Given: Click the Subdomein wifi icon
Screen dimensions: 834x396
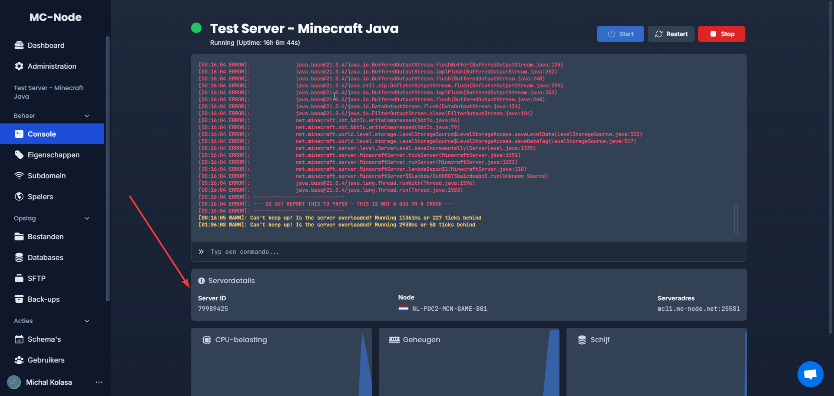Looking at the screenshot, I should pos(19,176).
